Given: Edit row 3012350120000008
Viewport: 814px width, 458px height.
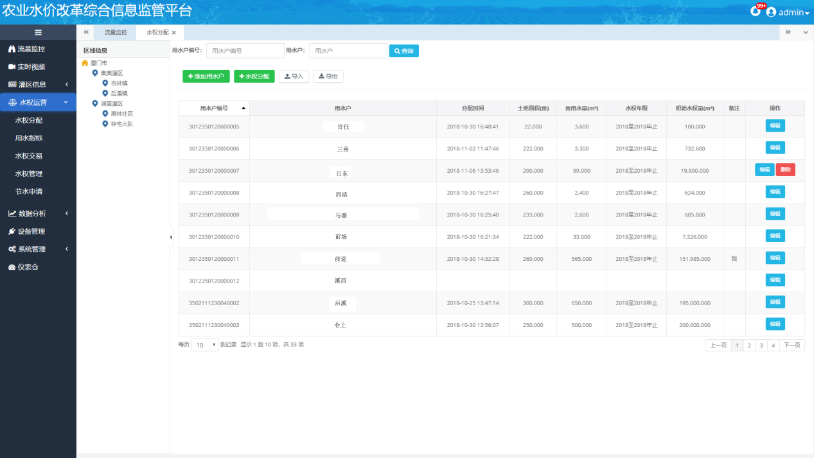Looking at the screenshot, I should 775,191.
